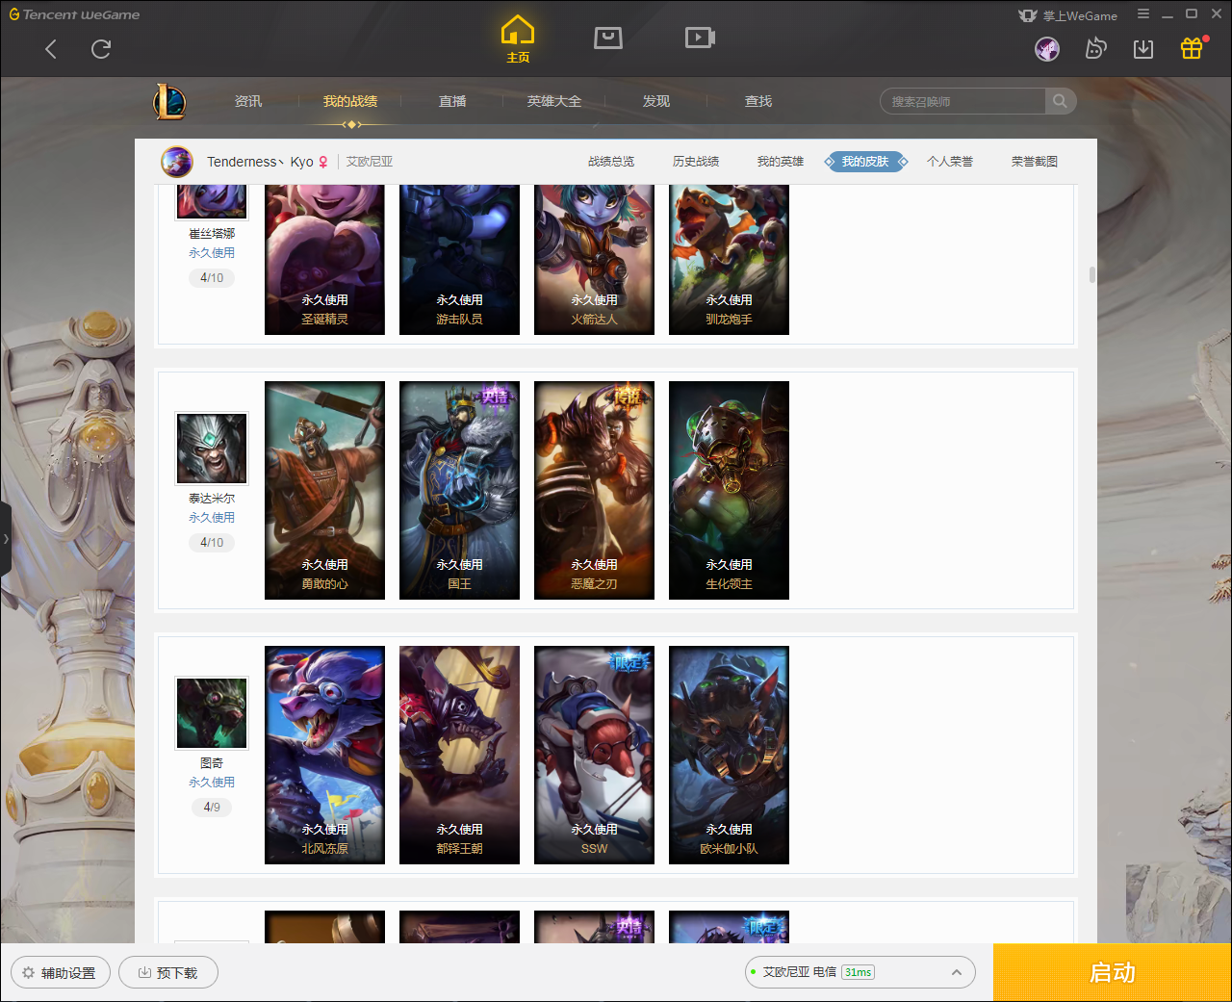Click the 艾欧尼亚 server label beside the name
The width and height of the screenshot is (1232, 1002).
(x=370, y=162)
